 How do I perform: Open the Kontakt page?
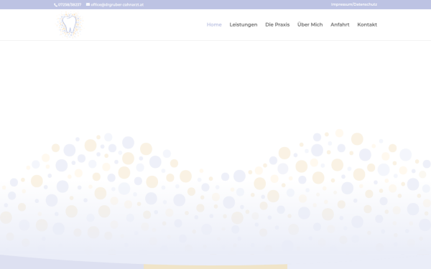pos(367,24)
